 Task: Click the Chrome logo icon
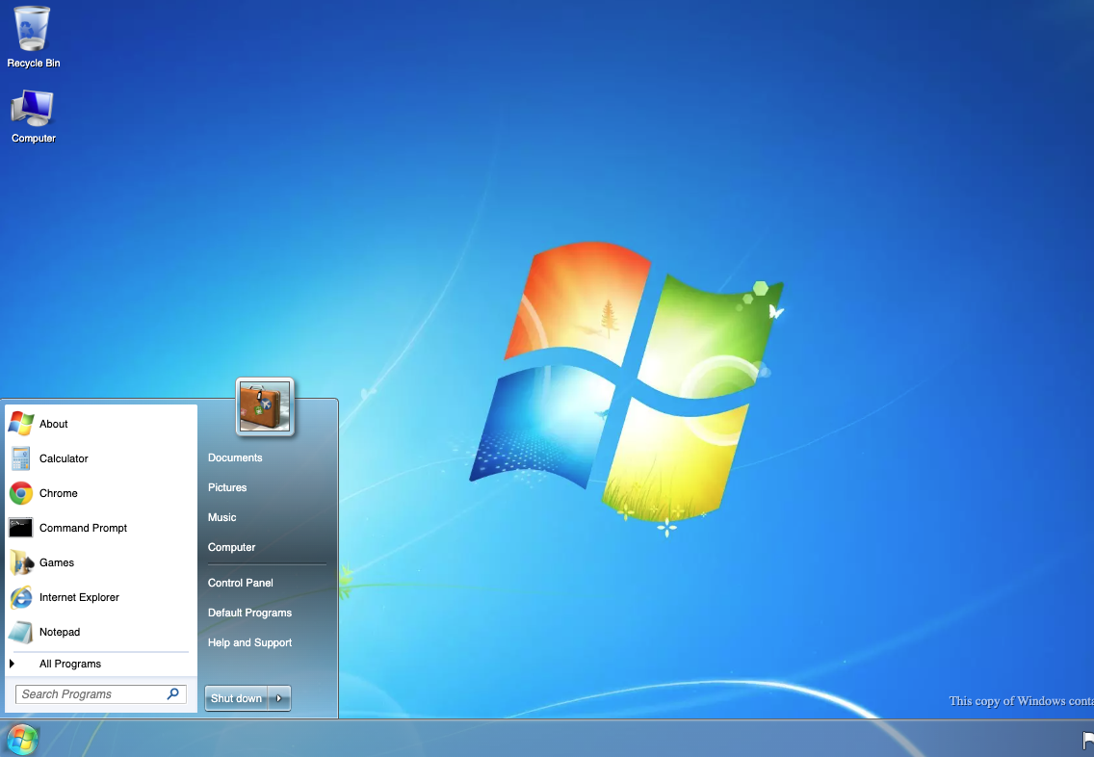pos(21,493)
